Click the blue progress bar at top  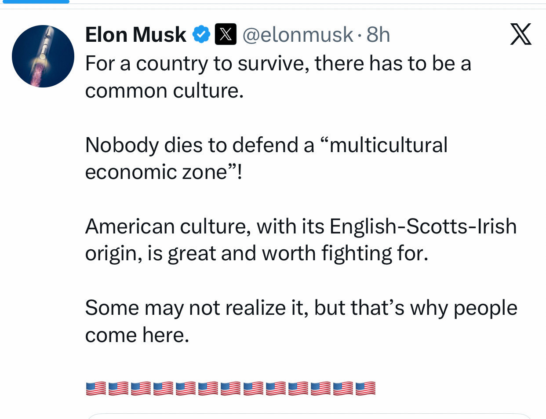tap(35, 2)
